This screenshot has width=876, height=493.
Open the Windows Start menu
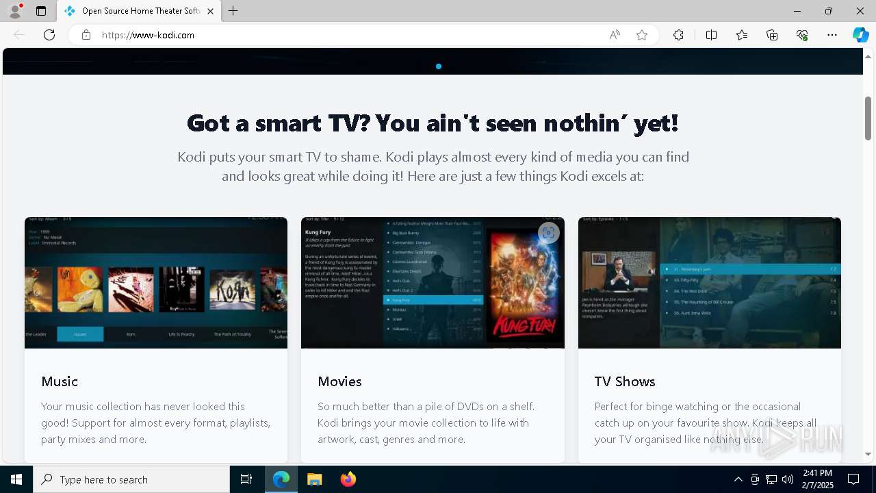[16, 479]
